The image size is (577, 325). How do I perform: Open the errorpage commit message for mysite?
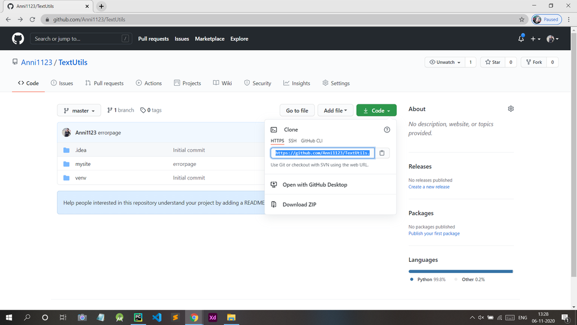(x=184, y=164)
